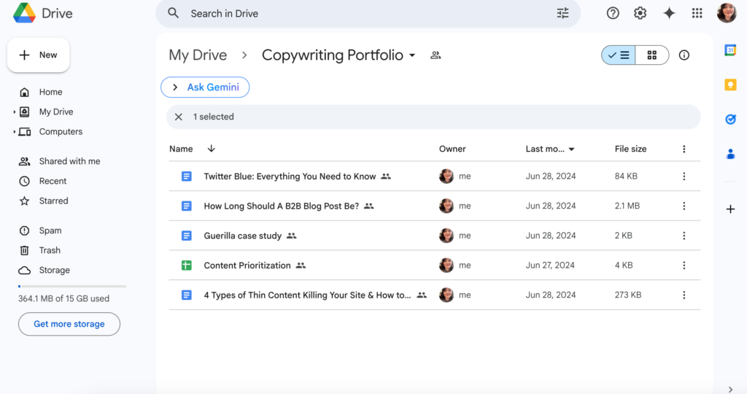This screenshot has height=394, width=747.
Task: Click the storage usage progress bar
Action: [72, 286]
